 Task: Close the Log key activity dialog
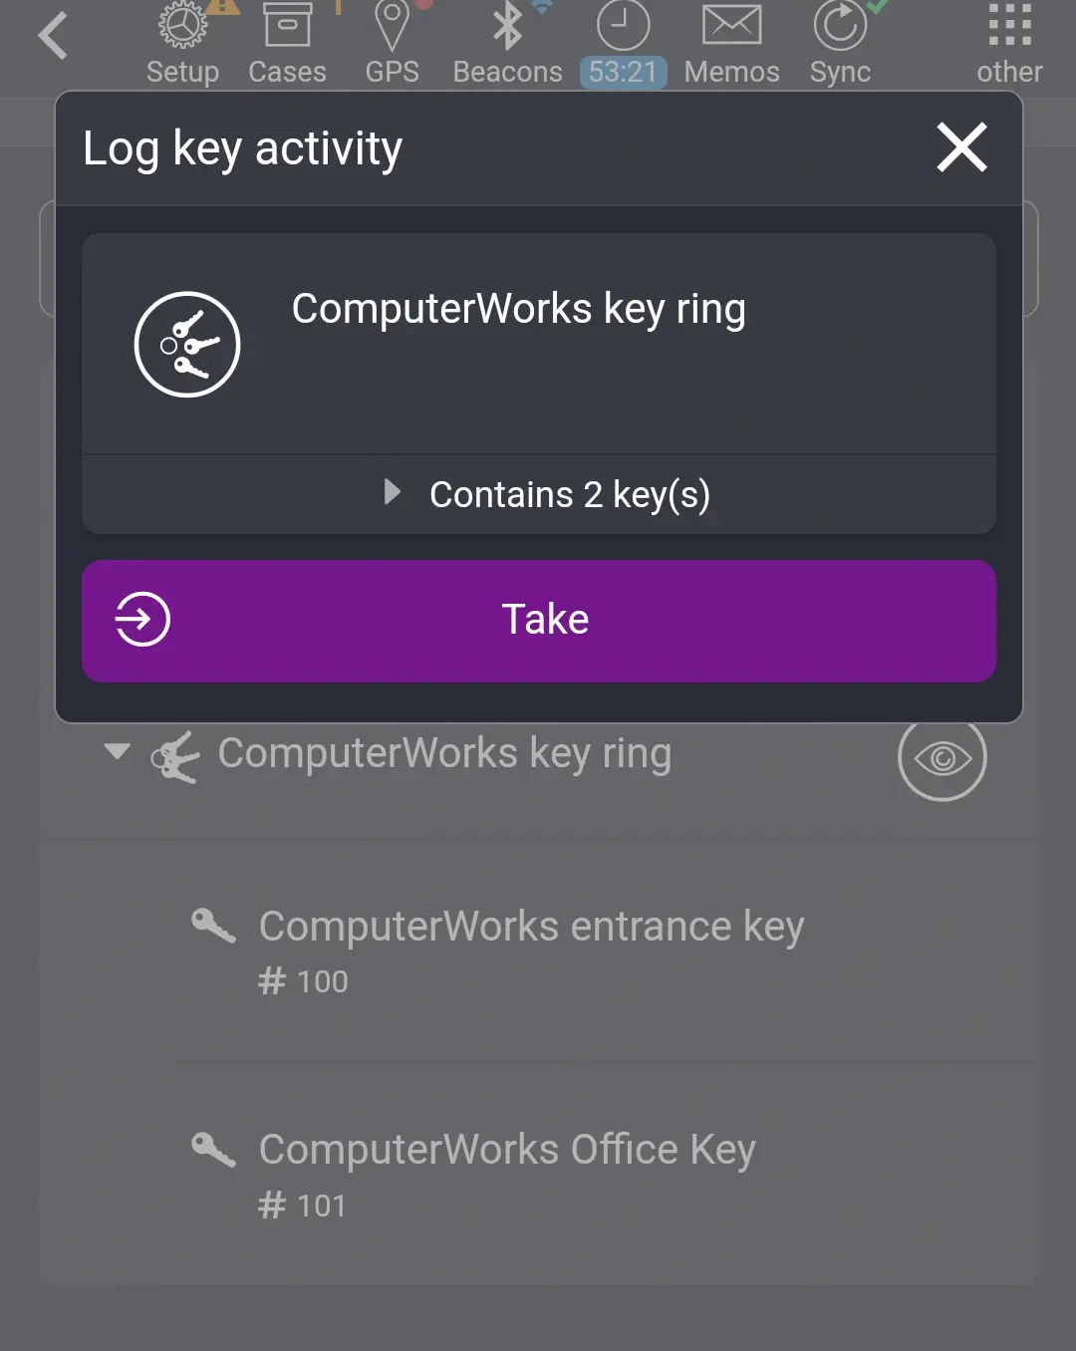[x=960, y=147]
